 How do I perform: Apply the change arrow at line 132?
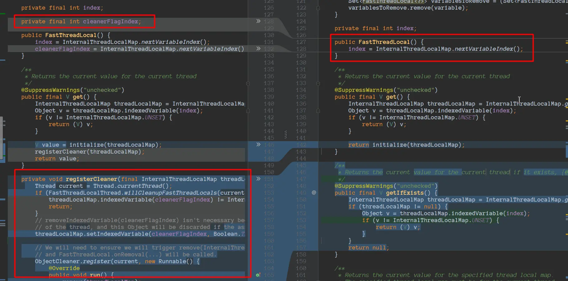pyautogui.click(x=258, y=49)
